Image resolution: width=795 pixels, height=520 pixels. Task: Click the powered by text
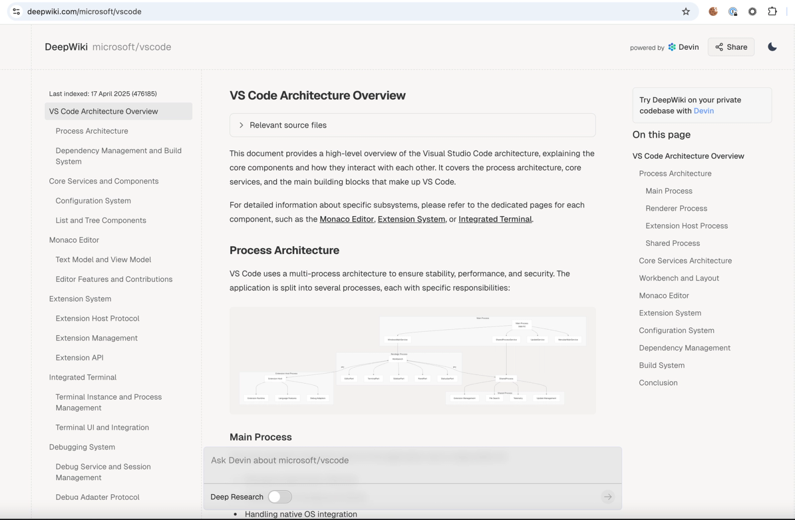(x=647, y=48)
